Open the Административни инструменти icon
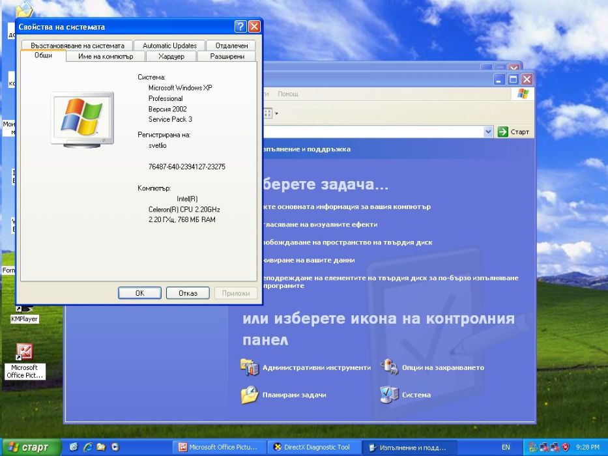The height and width of the screenshot is (456, 608). click(x=250, y=367)
